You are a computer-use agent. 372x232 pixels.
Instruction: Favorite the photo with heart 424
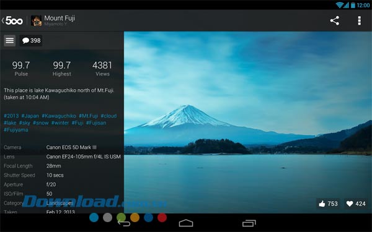pos(356,204)
